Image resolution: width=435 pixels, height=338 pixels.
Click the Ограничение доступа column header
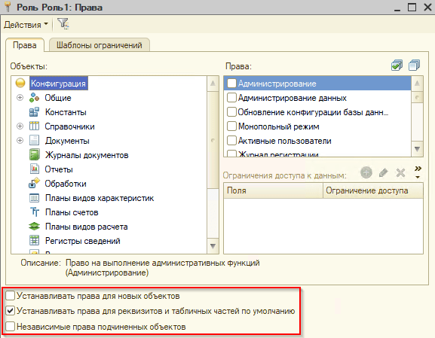click(373, 190)
